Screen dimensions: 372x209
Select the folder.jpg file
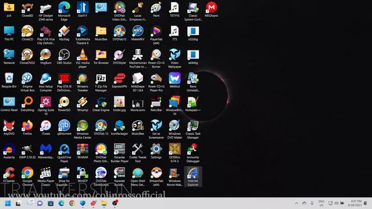pyautogui.click(x=119, y=105)
